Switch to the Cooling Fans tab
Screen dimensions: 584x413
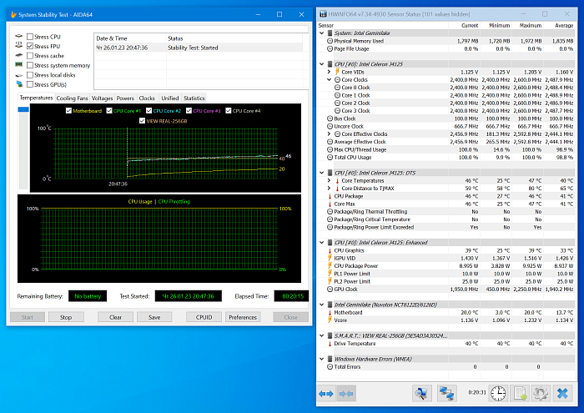coord(72,98)
